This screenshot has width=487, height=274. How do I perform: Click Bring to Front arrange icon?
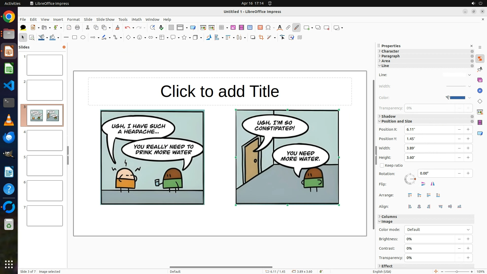click(410, 195)
